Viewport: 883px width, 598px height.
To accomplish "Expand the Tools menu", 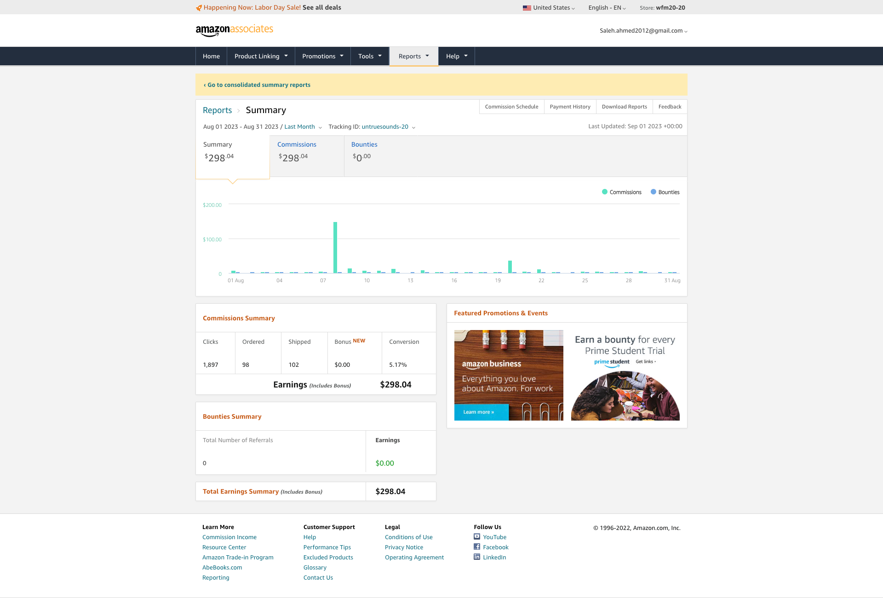I will (x=370, y=56).
